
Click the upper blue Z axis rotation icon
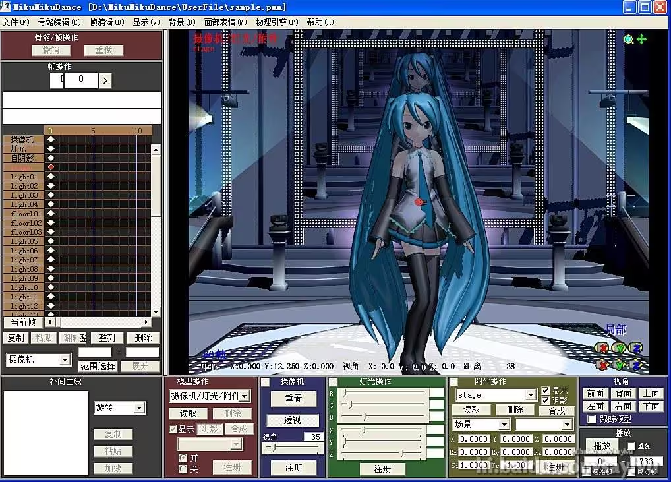tap(636, 348)
